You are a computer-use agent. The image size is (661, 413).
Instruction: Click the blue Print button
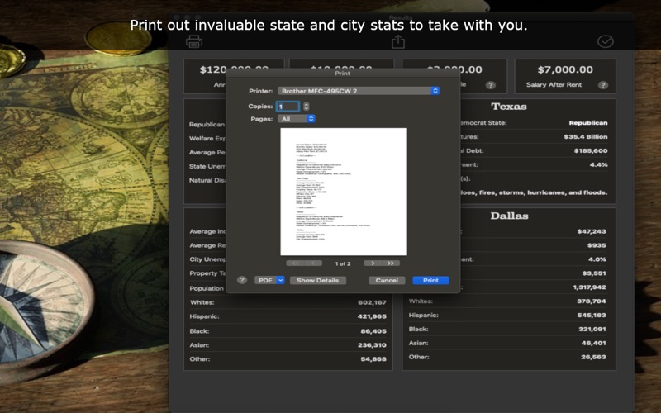coord(430,280)
